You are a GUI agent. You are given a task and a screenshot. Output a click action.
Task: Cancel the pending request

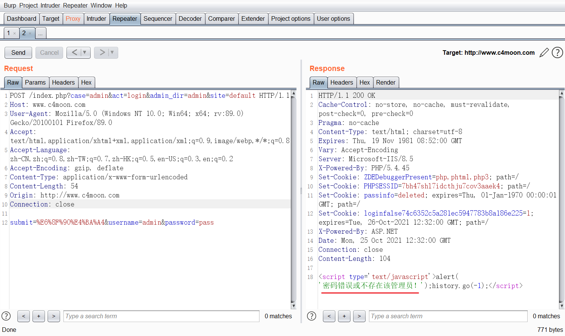coord(49,52)
